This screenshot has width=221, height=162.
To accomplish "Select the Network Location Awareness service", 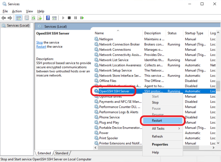I will tap(120, 65).
